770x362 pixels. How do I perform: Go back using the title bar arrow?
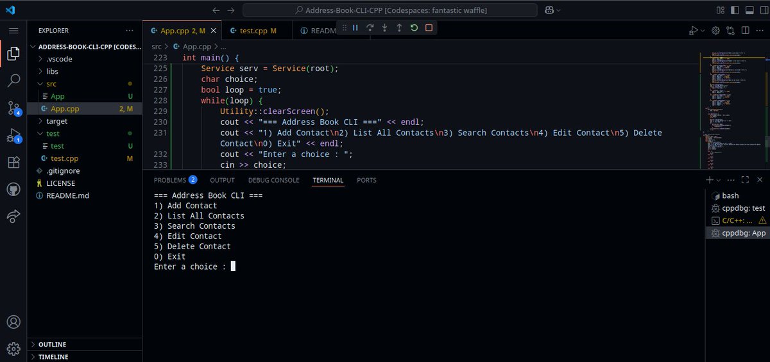(x=216, y=10)
